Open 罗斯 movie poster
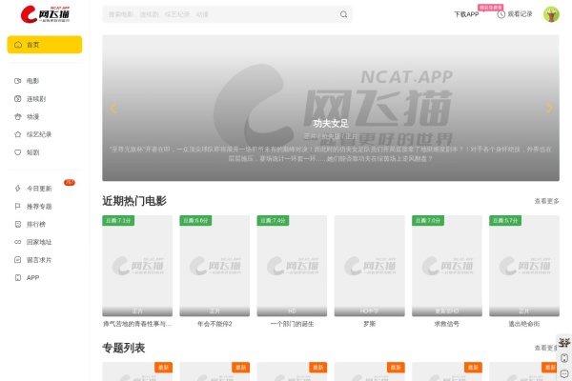The image size is (572, 381). point(370,266)
